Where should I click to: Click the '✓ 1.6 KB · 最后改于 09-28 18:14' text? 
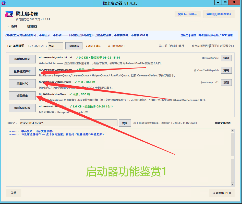pyautogui.click(x=92, y=106)
